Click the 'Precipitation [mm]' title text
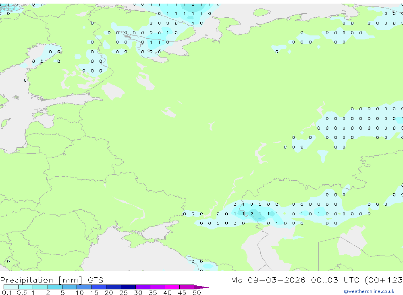Image resolution: width=403 pixels, height=295 pixels. click(41, 280)
